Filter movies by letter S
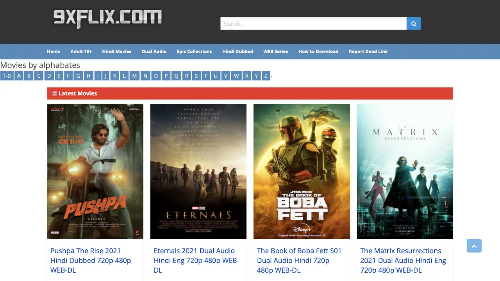 tap(196, 76)
